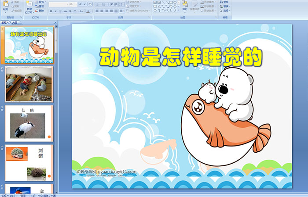Viewport: 308px width, 197px height.
Task: Select the Text Box shape
Action: click(x=155, y=2)
